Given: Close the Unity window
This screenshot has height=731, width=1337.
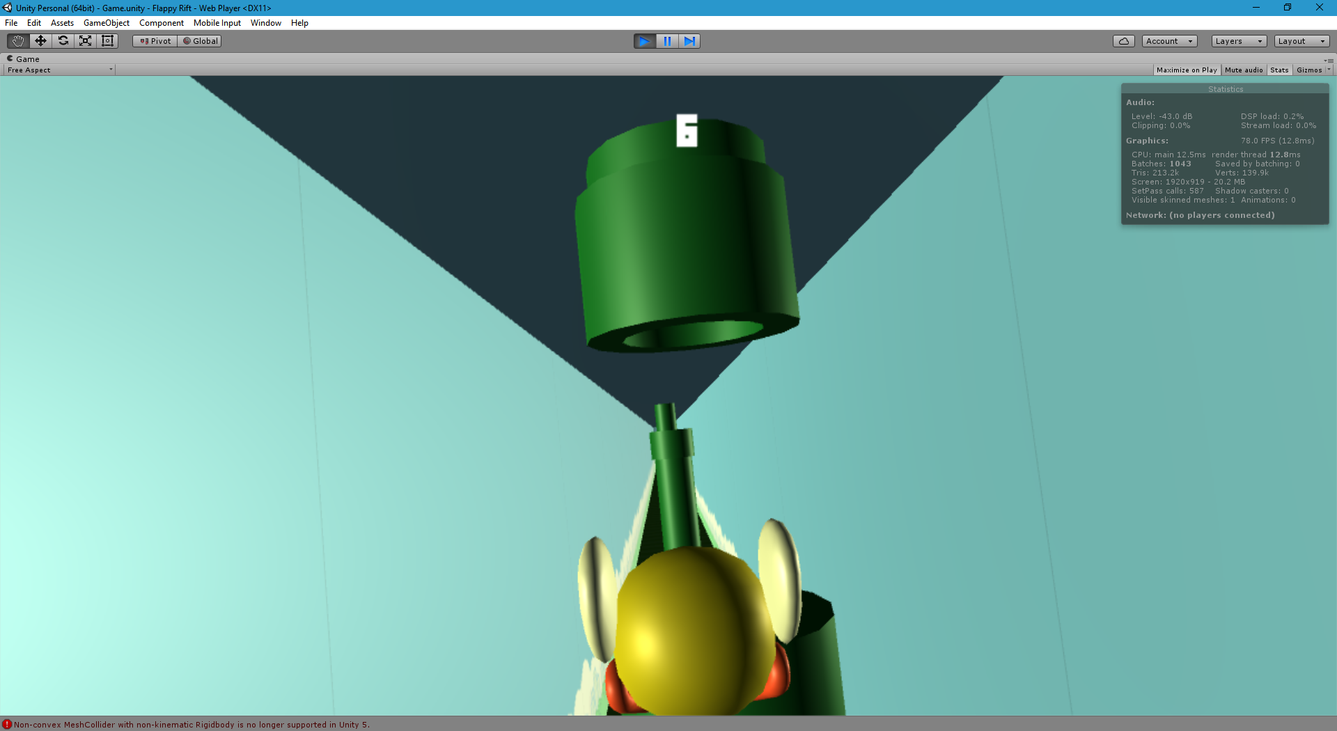Looking at the screenshot, I should point(1320,8).
